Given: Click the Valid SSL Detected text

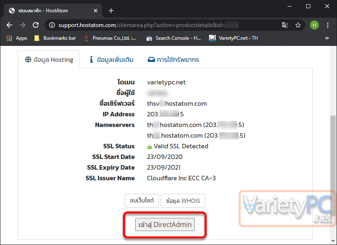Looking at the screenshot, I should [x=181, y=146].
